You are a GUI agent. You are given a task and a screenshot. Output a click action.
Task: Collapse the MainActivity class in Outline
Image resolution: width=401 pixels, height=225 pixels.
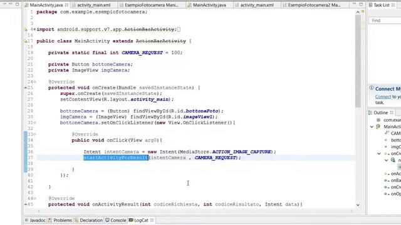372,126
